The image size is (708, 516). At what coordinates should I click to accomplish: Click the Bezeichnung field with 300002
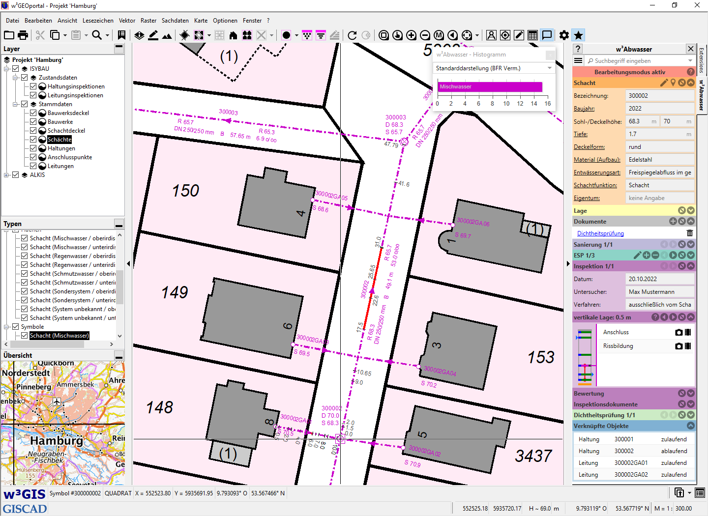point(660,96)
